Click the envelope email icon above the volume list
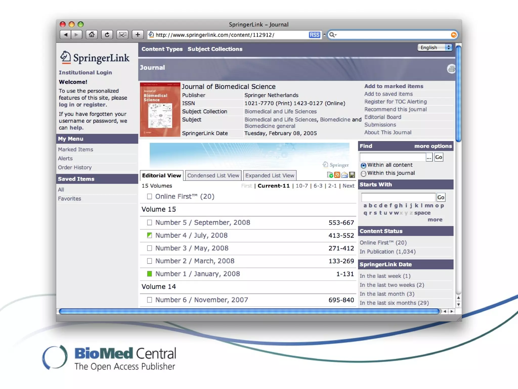This screenshot has width=518, height=389. click(x=344, y=175)
